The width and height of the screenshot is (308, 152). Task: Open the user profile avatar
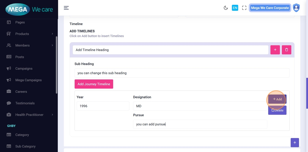pyautogui.click(x=296, y=8)
